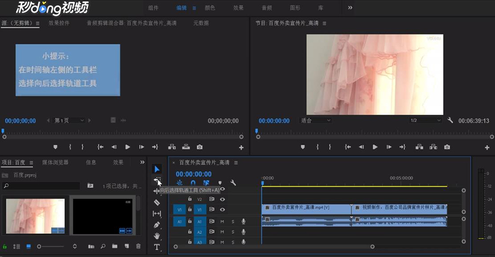
Task: Toggle Linked Selection in timeline
Action: tap(206, 183)
